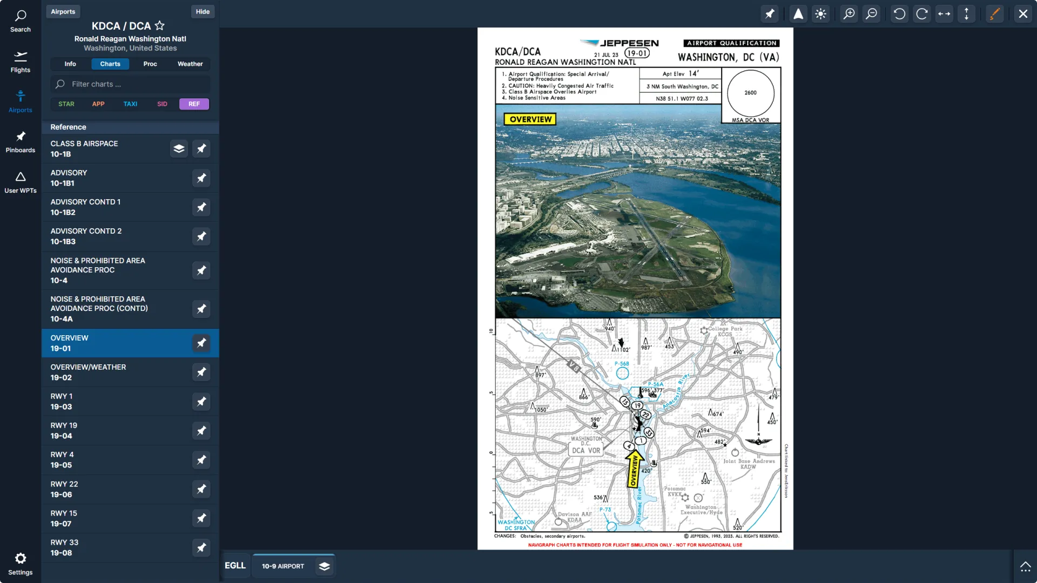Open the Pinboards panel
This screenshot has width=1037, height=583.
click(x=21, y=141)
